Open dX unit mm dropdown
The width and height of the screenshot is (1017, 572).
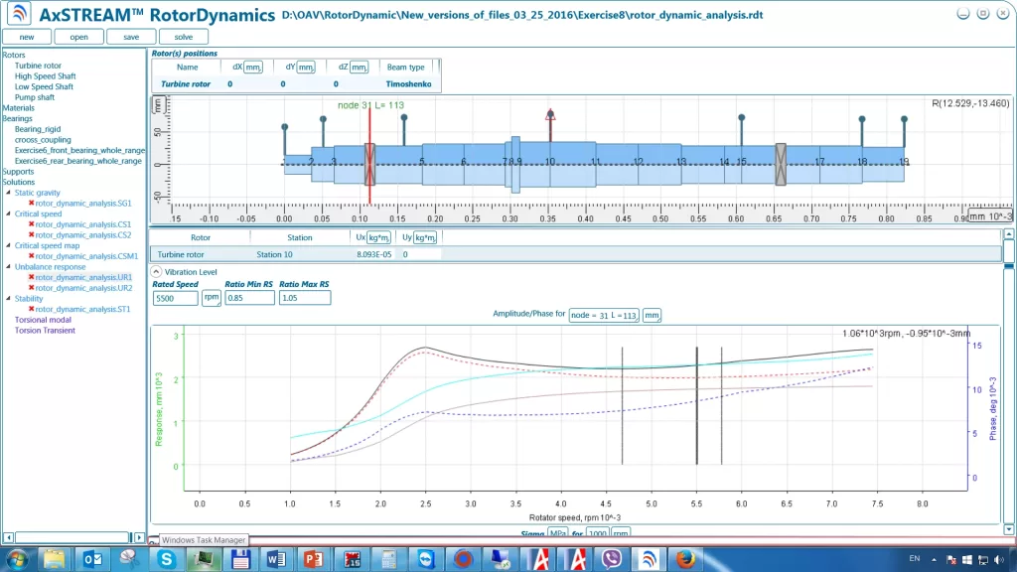(x=253, y=67)
